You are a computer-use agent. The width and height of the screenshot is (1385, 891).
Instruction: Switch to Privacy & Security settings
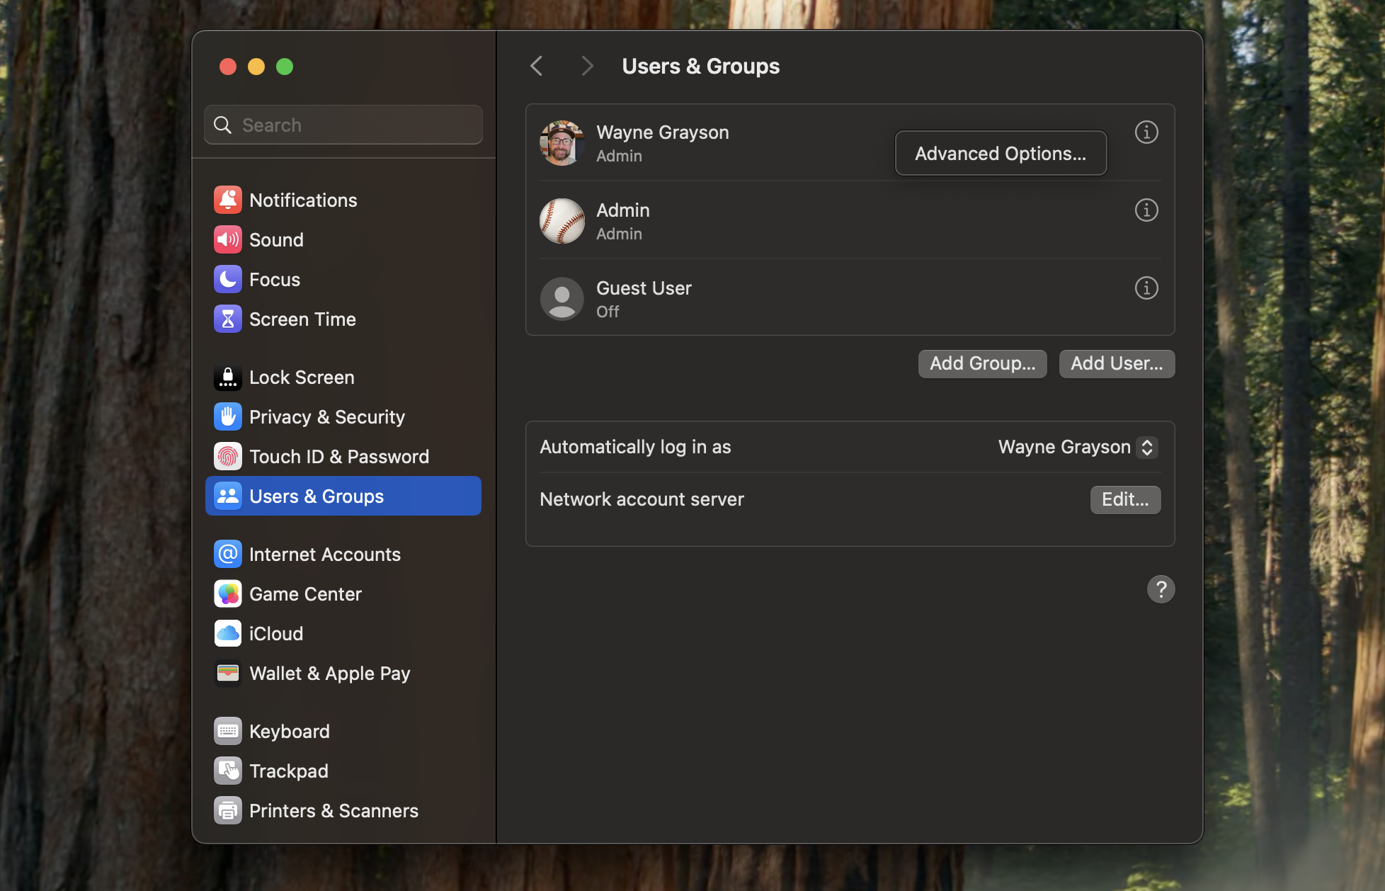(x=326, y=416)
